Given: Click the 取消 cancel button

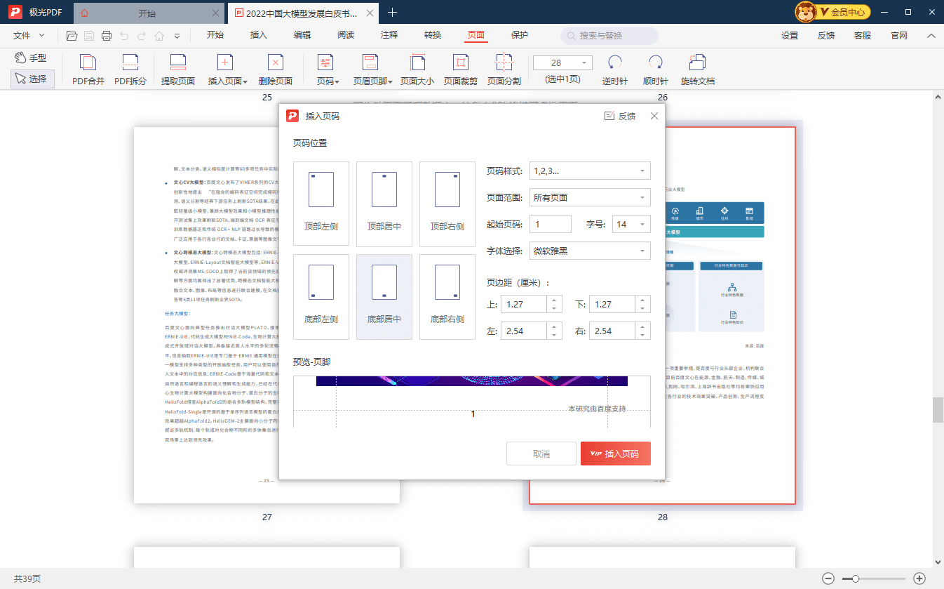Looking at the screenshot, I should [x=541, y=454].
